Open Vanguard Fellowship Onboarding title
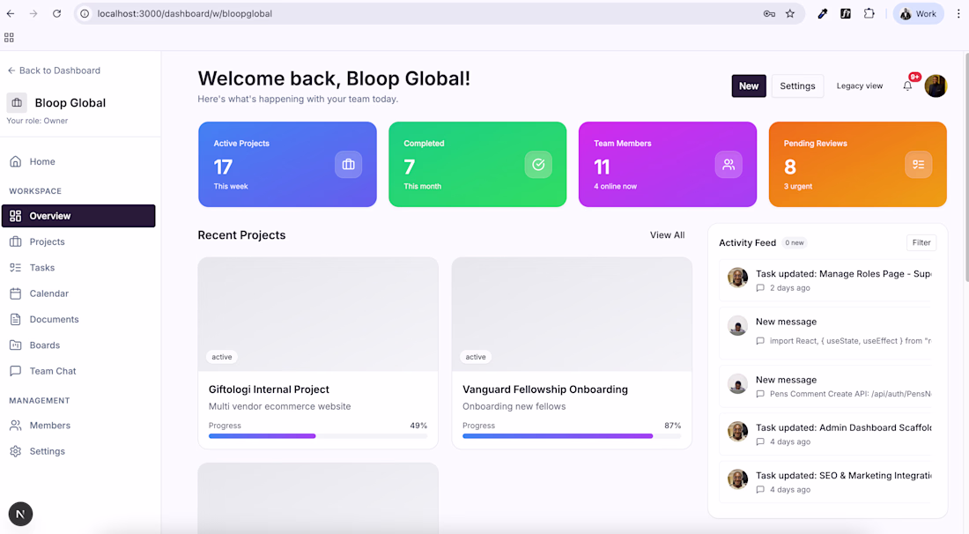 [x=545, y=389]
